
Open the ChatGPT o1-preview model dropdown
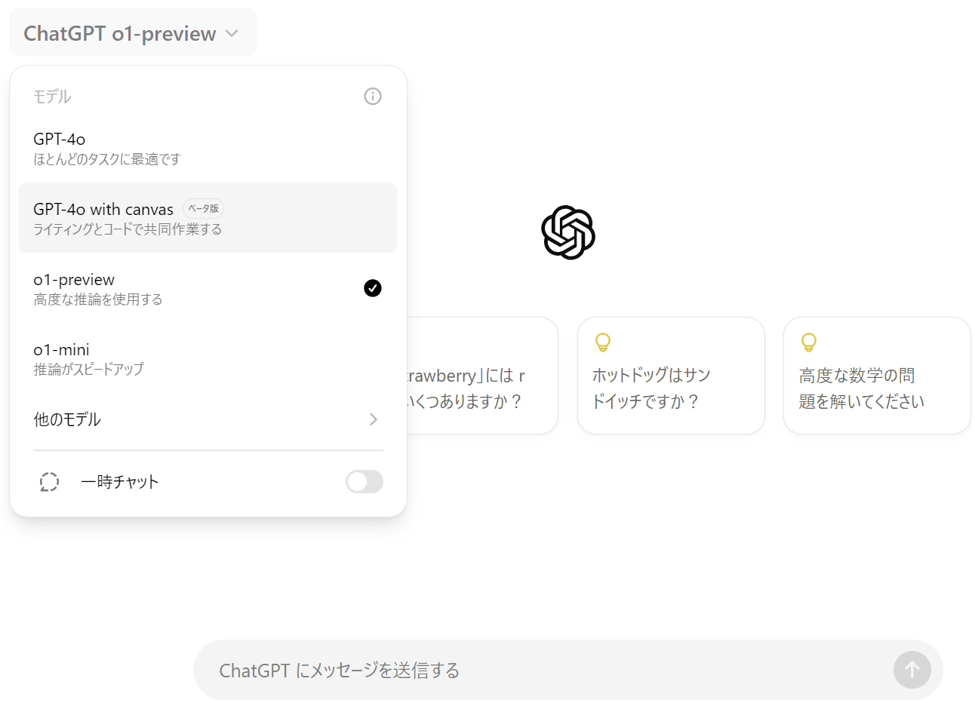click(x=133, y=33)
